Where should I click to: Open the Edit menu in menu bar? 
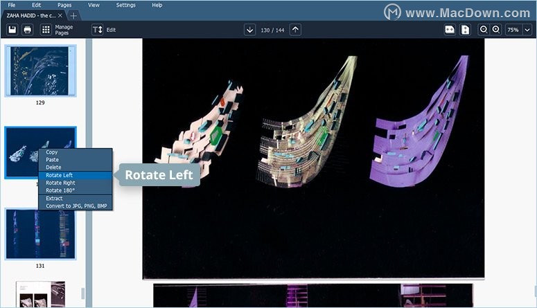(36, 5)
